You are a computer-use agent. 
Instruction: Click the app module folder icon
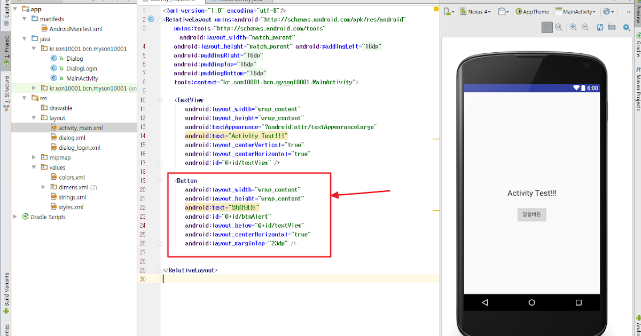point(26,9)
